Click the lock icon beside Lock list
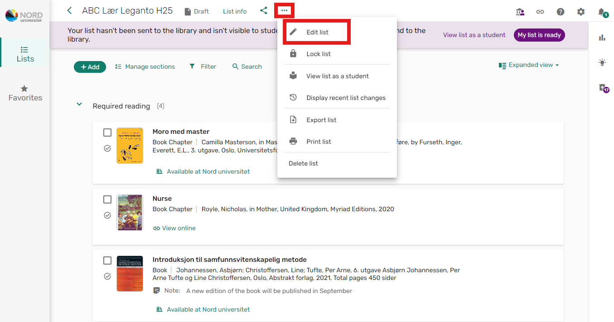This screenshot has width=614, height=322. pos(293,54)
